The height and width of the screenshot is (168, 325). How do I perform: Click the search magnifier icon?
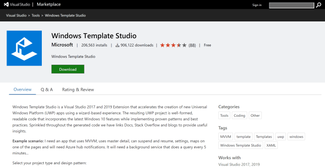click(318, 5)
